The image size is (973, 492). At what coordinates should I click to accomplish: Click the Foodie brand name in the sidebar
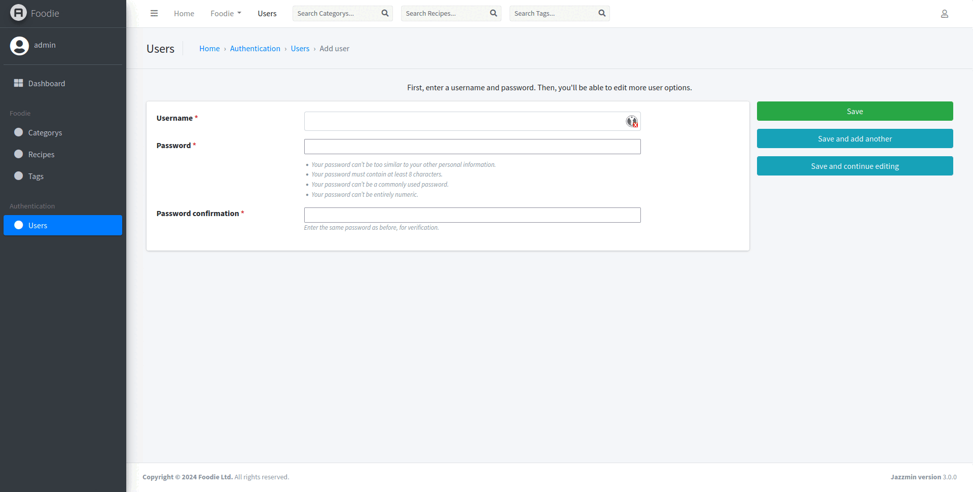[45, 13]
